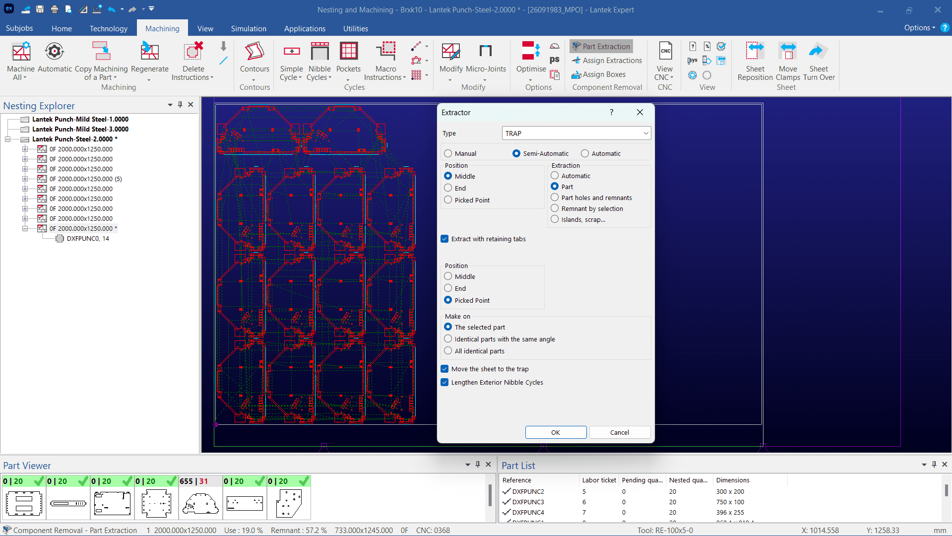Select the 655 | 31 part thumbnail

[x=200, y=502]
